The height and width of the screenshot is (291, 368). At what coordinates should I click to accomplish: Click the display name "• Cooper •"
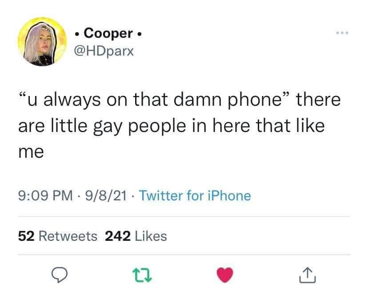tap(108, 33)
